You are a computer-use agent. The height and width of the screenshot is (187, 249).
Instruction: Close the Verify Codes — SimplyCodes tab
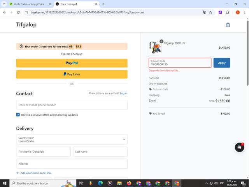point(50,4)
